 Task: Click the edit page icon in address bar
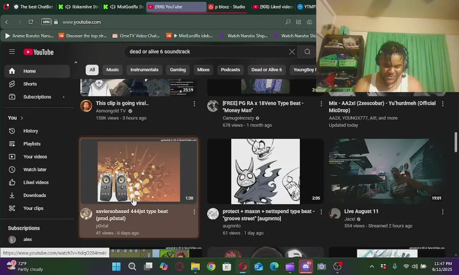click(x=298, y=22)
